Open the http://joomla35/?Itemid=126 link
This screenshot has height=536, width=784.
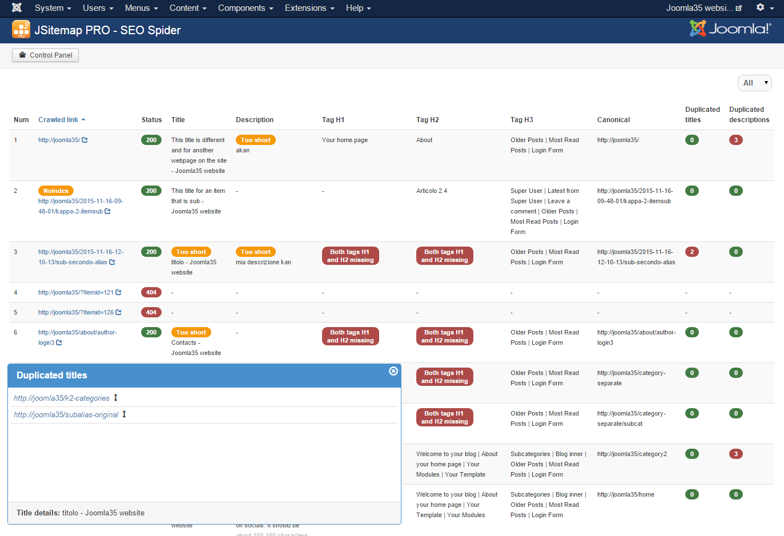76,312
